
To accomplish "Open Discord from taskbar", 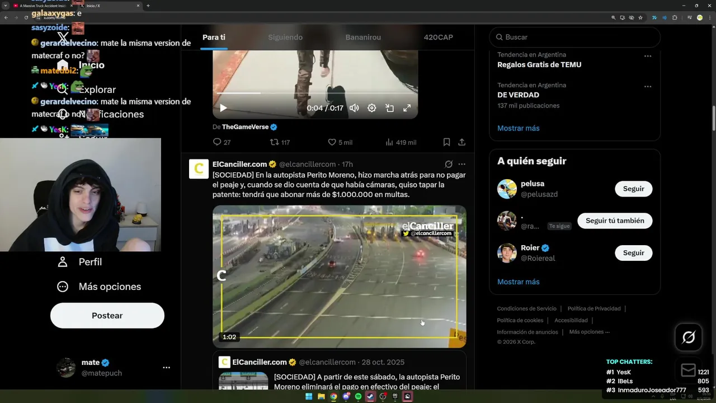I will point(346,396).
